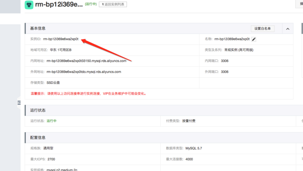
Task: Click the partially visible 操 button at top right
Action: [300, 4]
